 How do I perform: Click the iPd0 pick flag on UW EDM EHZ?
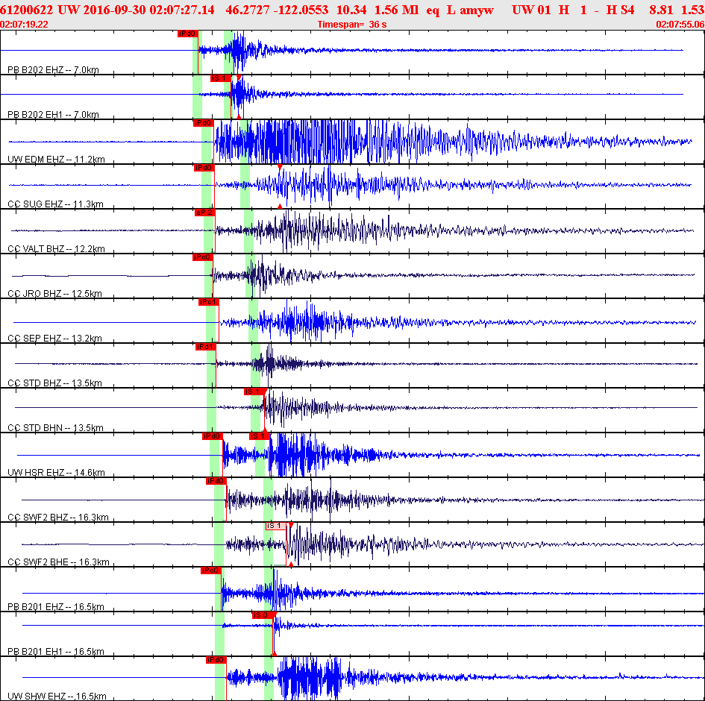[x=203, y=123]
